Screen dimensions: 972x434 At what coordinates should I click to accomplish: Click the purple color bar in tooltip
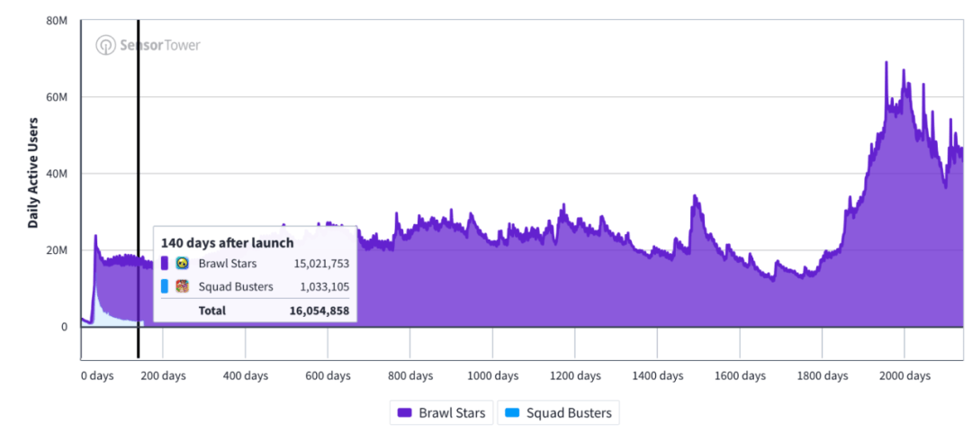coord(165,264)
